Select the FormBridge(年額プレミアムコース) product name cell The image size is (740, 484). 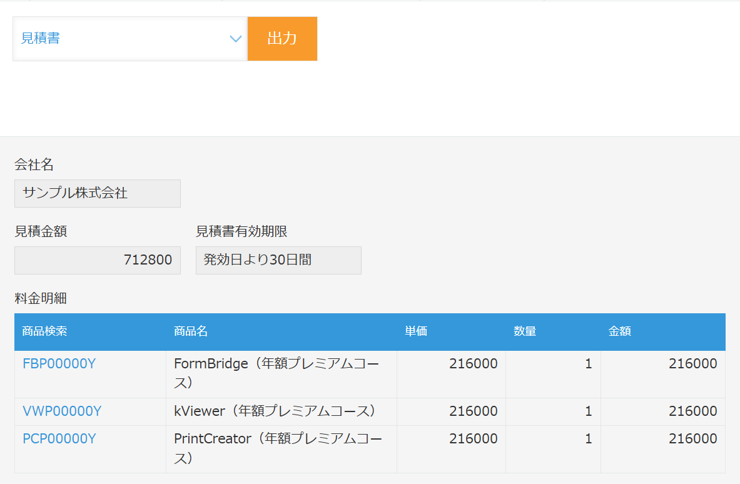(x=276, y=373)
